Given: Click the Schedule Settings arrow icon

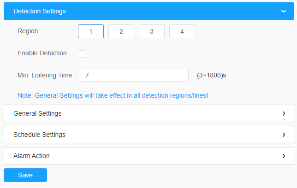Looking at the screenshot, I should tap(284, 135).
